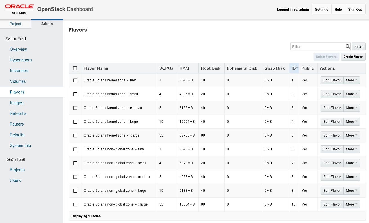This screenshot has height=223, width=369.
Task: Open More dropdown for kernel zone - xlarge
Action: click(x=352, y=135)
